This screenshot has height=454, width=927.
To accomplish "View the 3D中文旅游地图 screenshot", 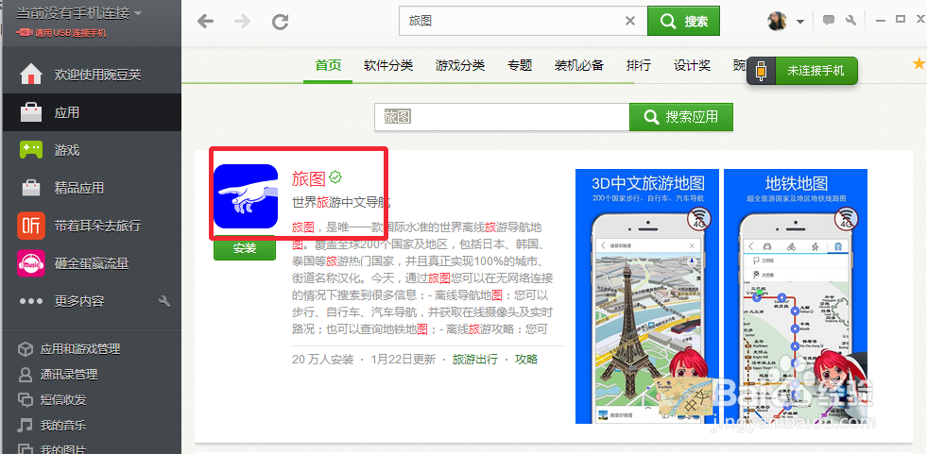I will point(647,296).
